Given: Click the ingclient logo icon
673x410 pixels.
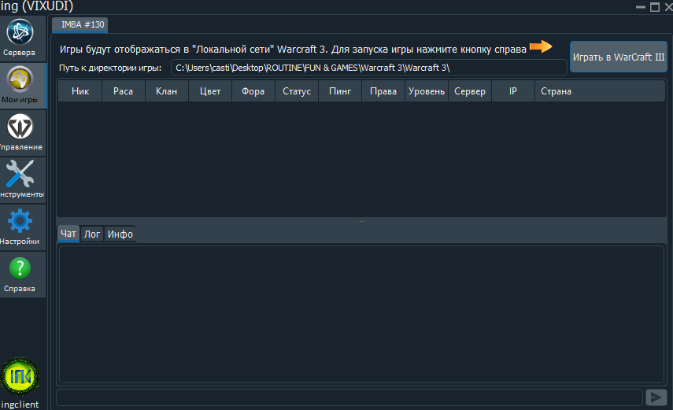Looking at the screenshot, I should [20, 376].
